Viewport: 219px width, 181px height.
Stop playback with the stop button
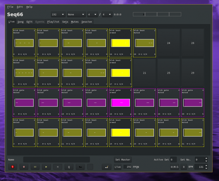pos(24,167)
